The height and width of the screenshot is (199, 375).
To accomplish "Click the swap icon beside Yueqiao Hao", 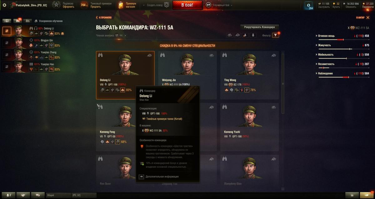I will click(x=7, y=66).
